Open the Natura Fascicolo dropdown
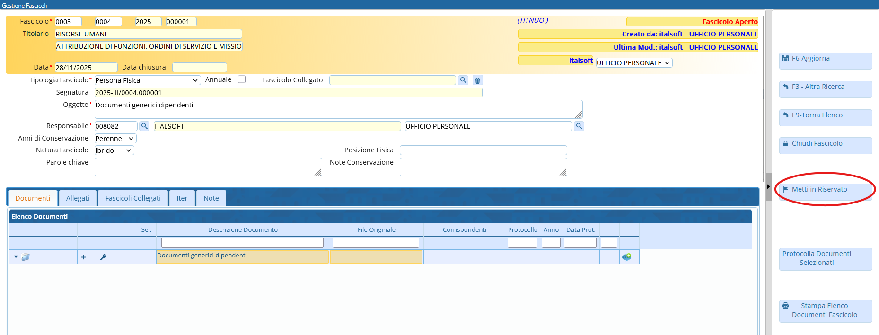879x335 pixels. 114,150
